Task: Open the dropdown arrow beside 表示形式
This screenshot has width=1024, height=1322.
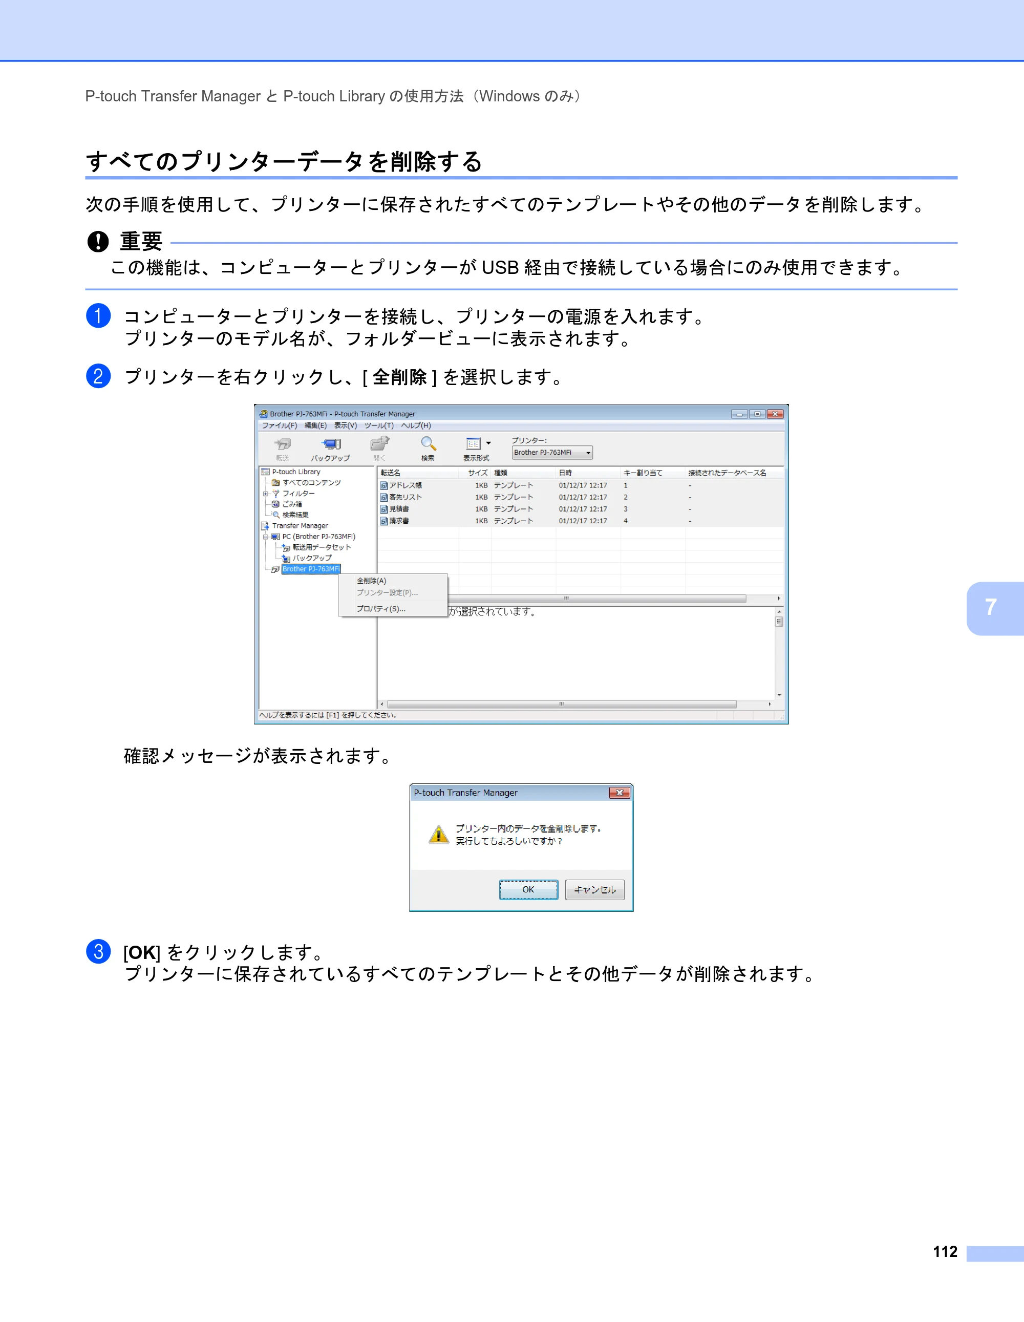Action: (x=488, y=443)
